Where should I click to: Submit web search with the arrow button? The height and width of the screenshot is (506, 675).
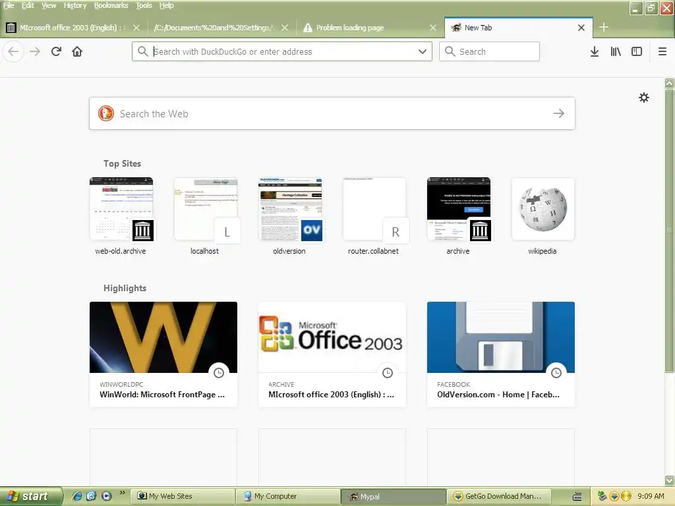pos(559,113)
